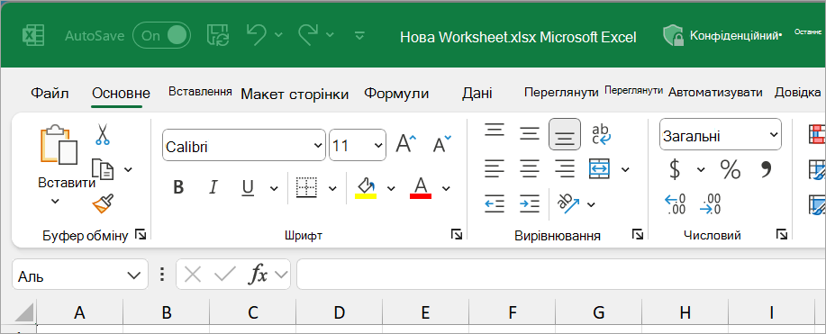Screen dimensions: 826x334
Task: Click Decrease Indent icon
Action: tap(495, 203)
